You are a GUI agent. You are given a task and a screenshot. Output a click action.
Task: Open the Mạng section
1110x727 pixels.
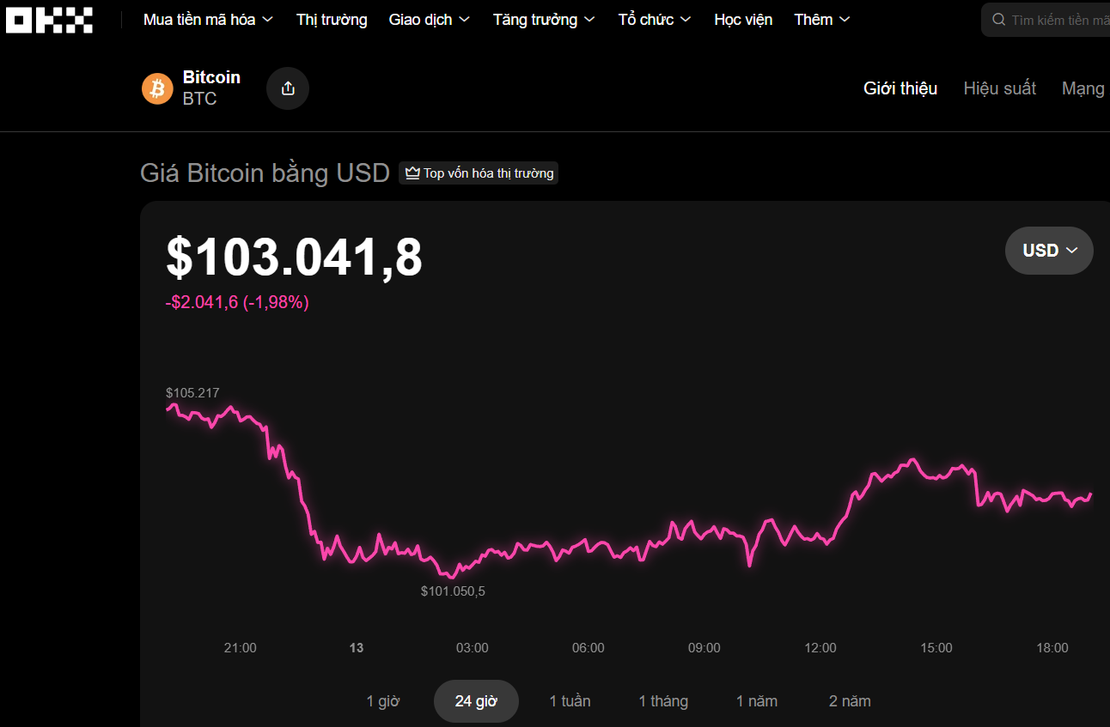1083,88
